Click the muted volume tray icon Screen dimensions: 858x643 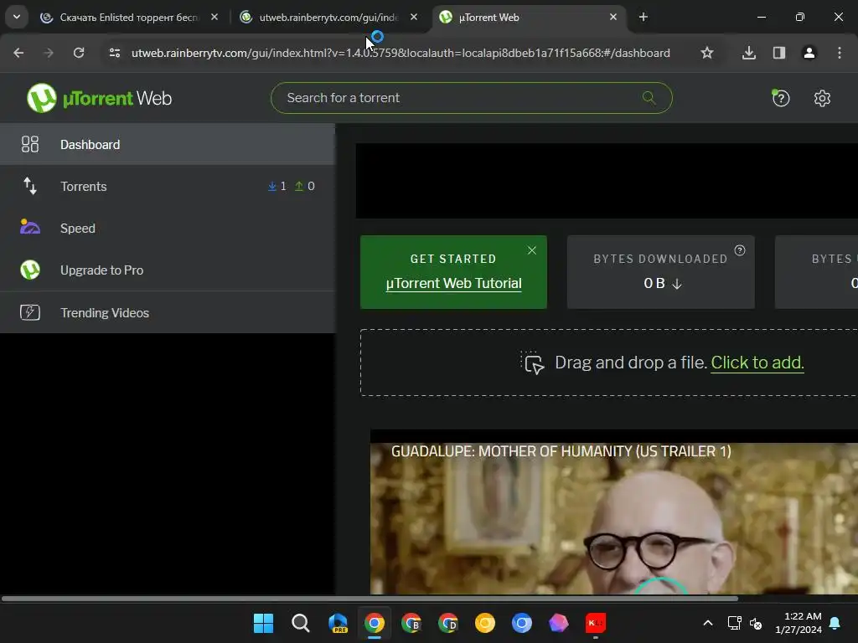pyautogui.click(x=756, y=623)
